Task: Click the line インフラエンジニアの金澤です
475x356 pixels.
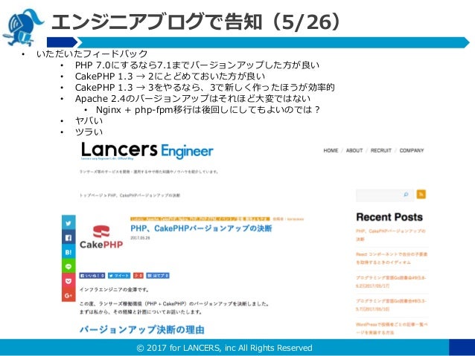Action: pos(115,290)
